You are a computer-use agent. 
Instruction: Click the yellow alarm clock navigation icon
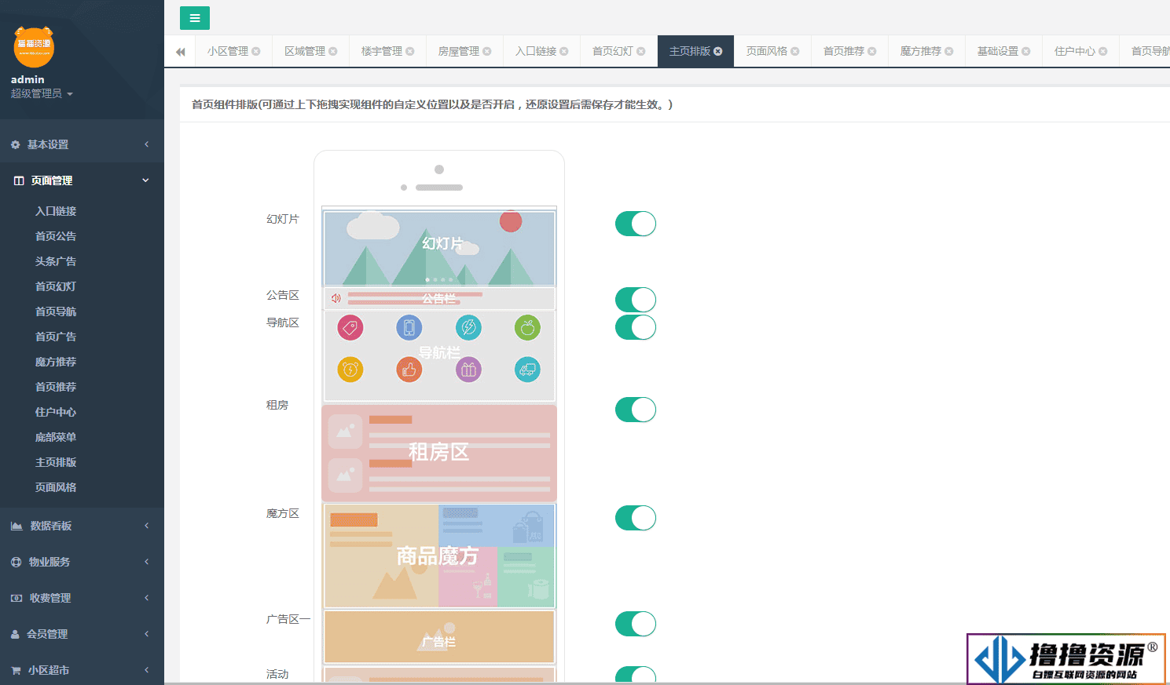[x=350, y=369]
